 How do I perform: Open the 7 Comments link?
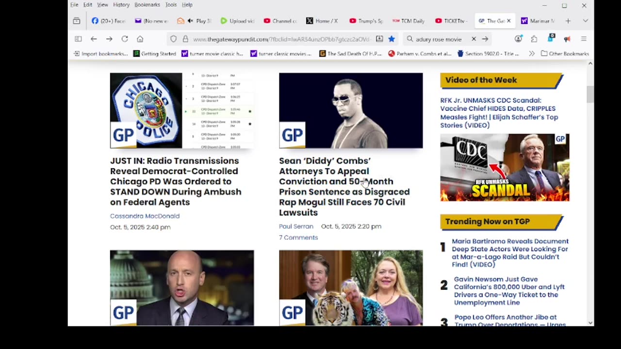(298, 238)
